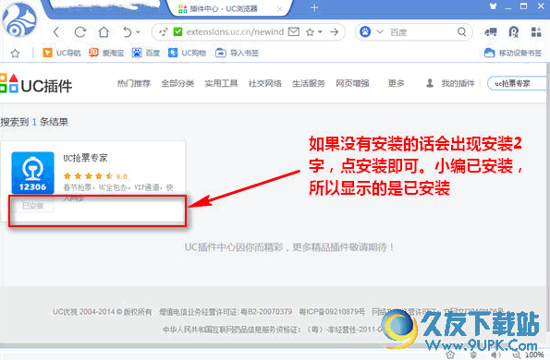Open the 百度 bookmark
The image size is (550, 360).
146,53
